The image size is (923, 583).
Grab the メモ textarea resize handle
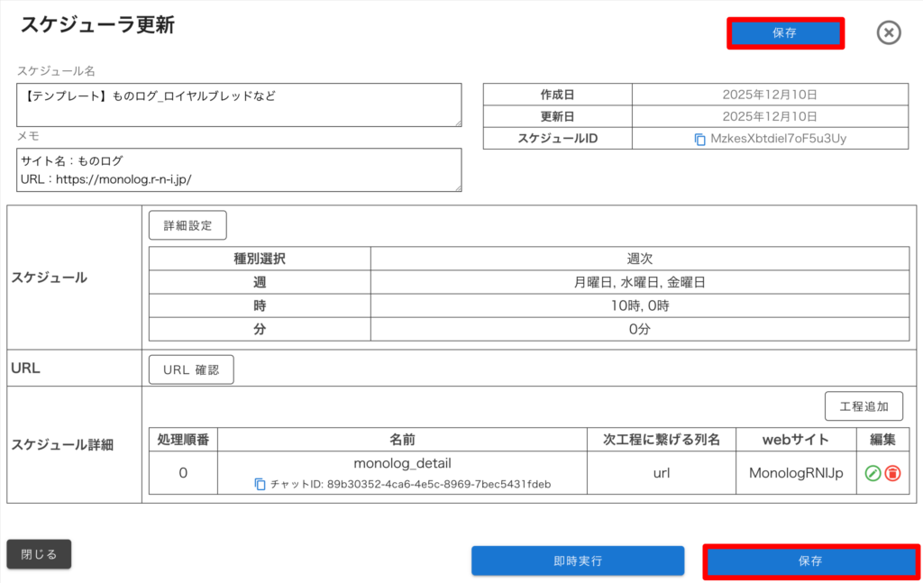(458, 188)
